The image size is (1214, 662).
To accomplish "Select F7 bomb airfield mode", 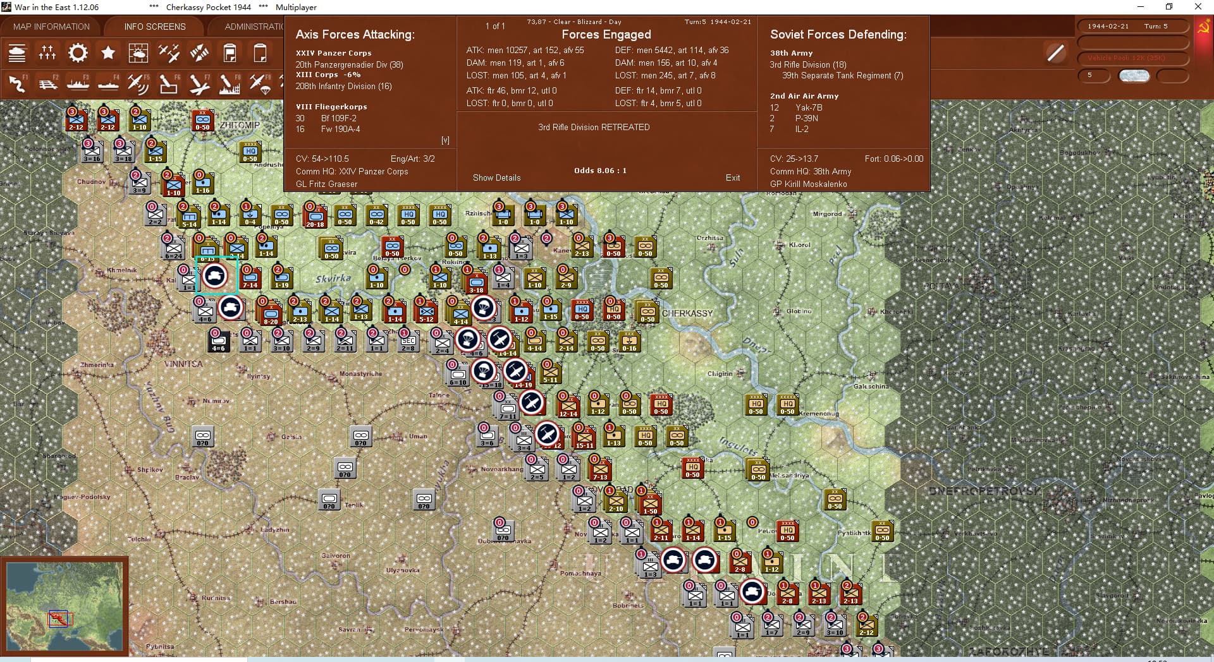I will (x=199, y=84).
